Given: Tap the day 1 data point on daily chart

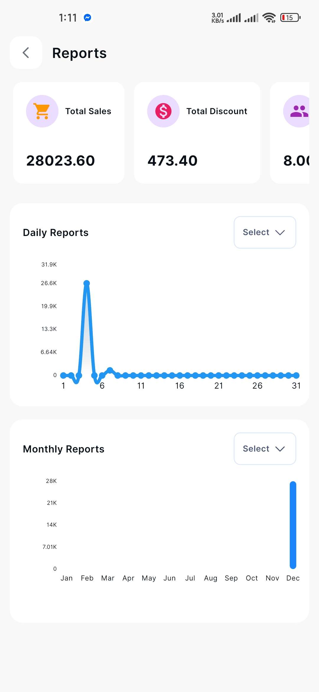Looking at the screenshot, I should (63, 376).
